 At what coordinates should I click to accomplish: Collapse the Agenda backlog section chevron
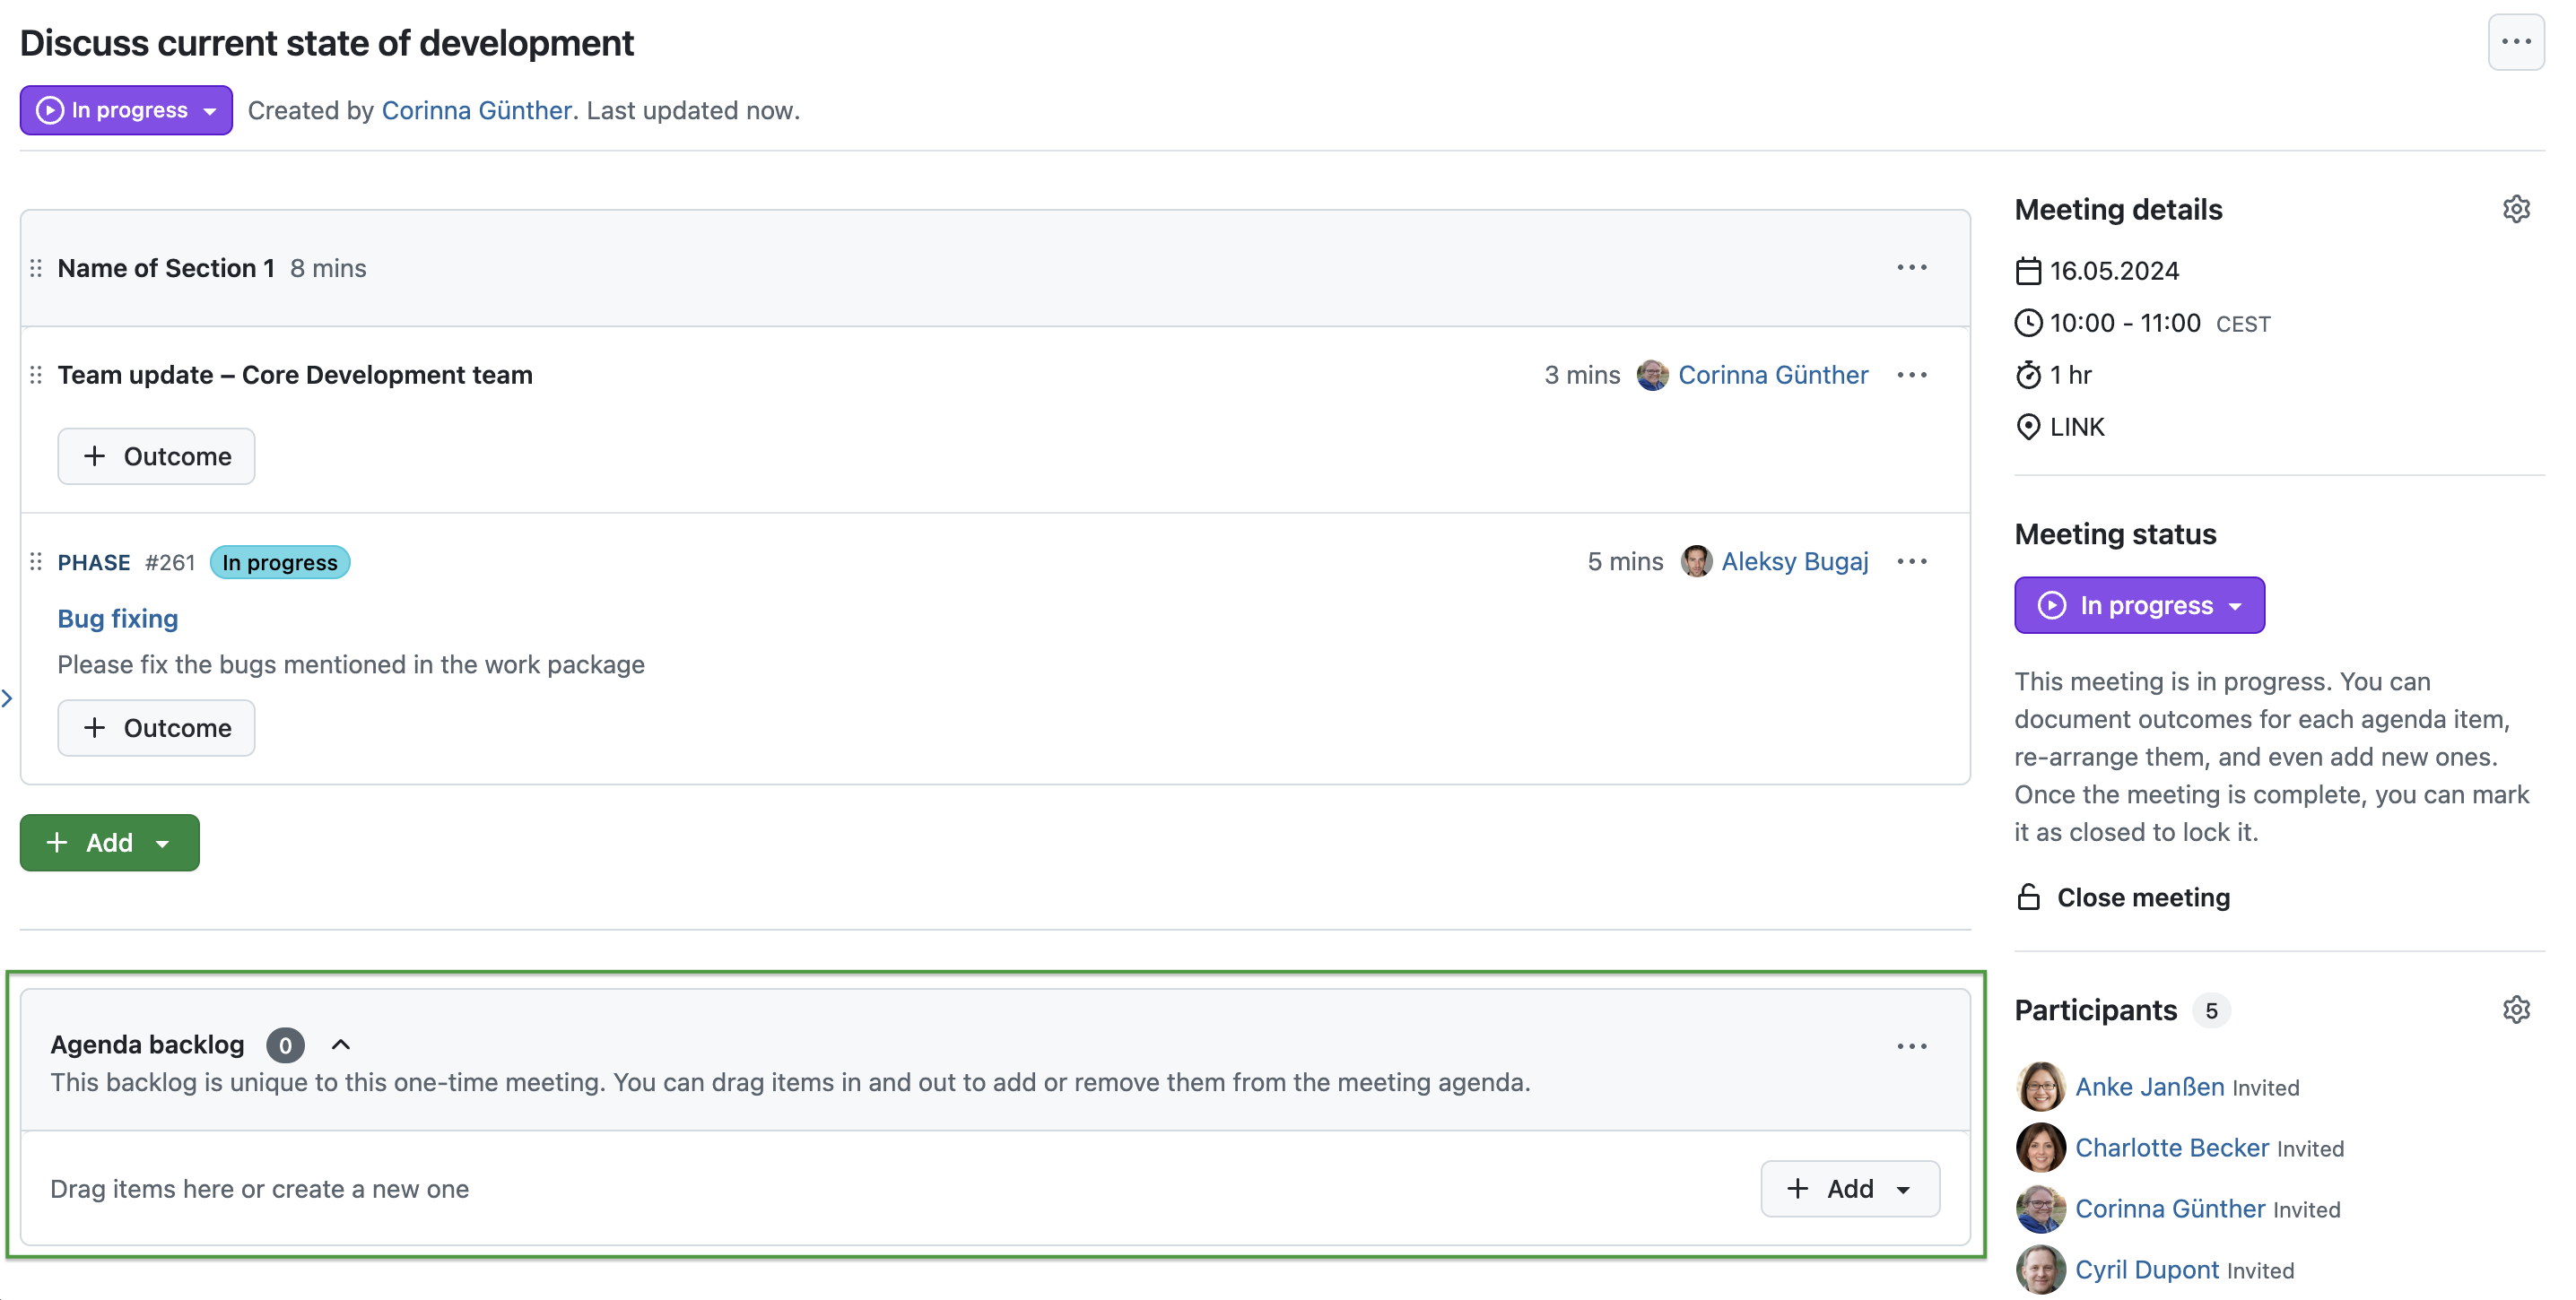(340, 1044)
